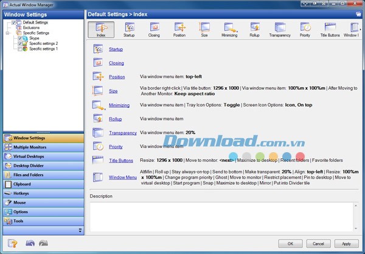Viewport: 365px width, 254px height.
Task: Click the Minimizing icon in index list
Action: pos(99,105)
